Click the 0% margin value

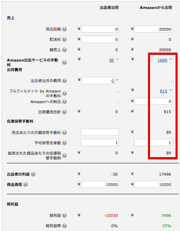[115, 226]
